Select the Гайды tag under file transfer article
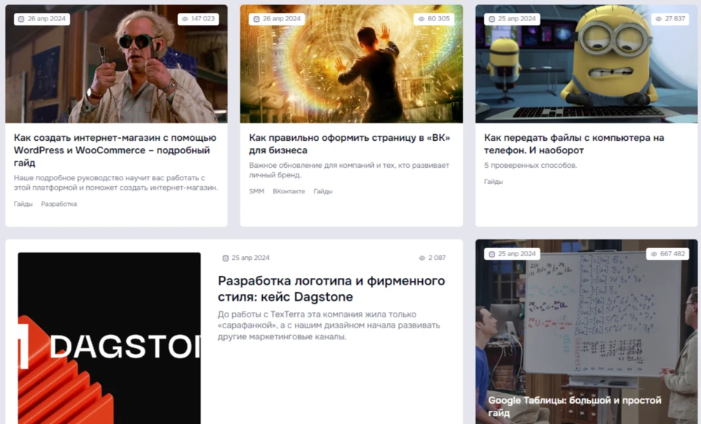701x424 pixels. tap(494, 182)
